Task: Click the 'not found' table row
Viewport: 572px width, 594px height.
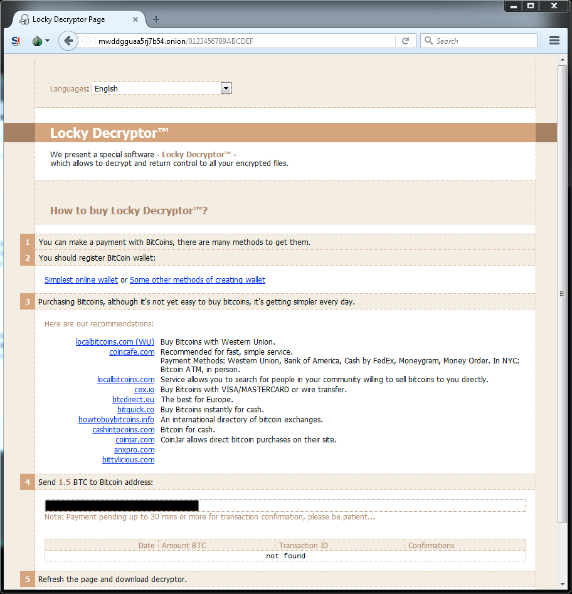Action: pyautogui.click(x=285, y=556)
